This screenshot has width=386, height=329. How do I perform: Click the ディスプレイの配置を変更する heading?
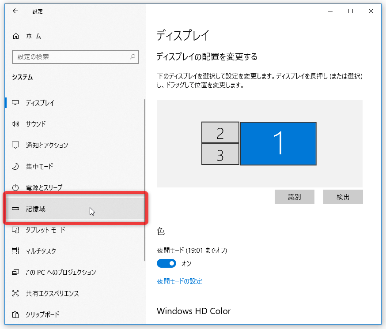click(x=207, y=57)
